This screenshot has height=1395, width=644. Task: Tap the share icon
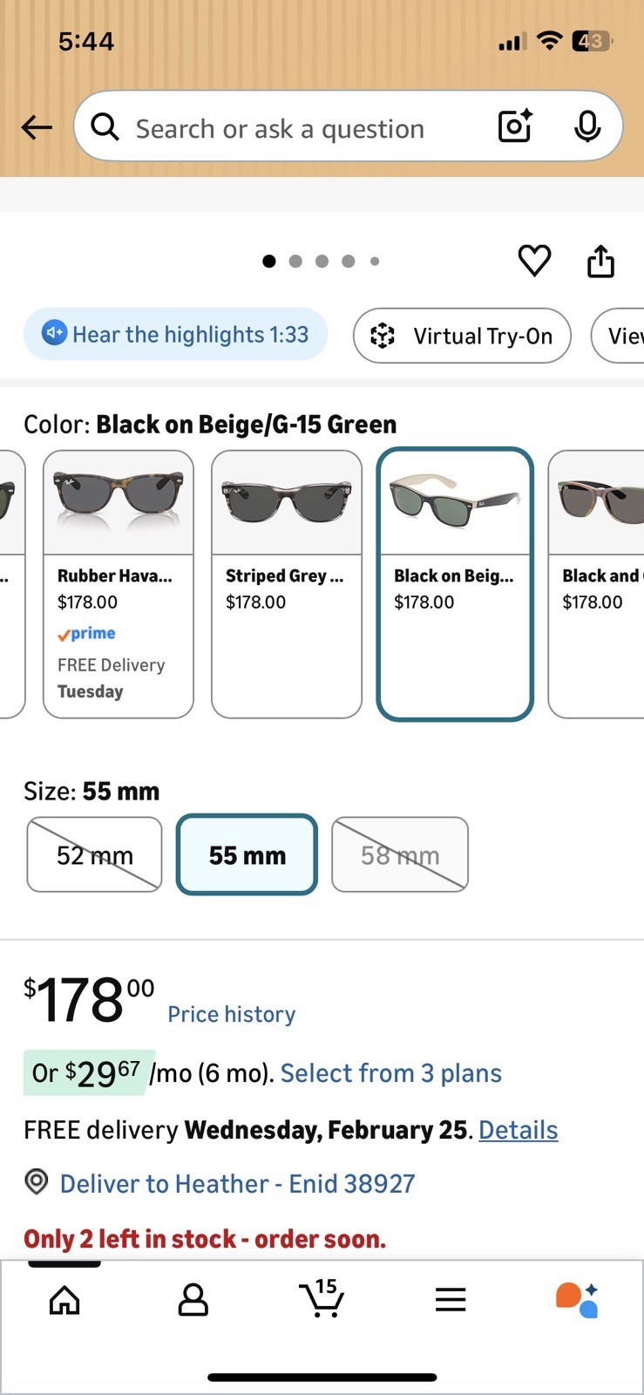600,261
